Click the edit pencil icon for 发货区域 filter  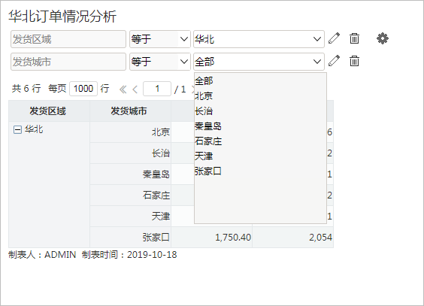(335, 38)
